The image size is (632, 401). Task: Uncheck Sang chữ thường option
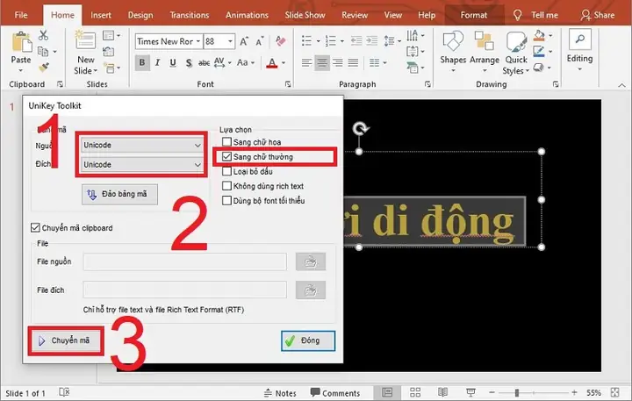pos(227,156)
